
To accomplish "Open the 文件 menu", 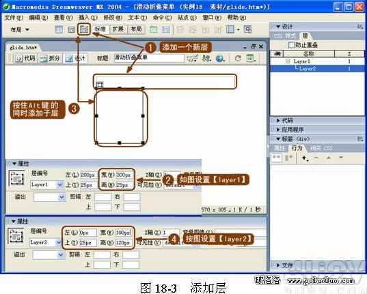I will coord(14,18).
